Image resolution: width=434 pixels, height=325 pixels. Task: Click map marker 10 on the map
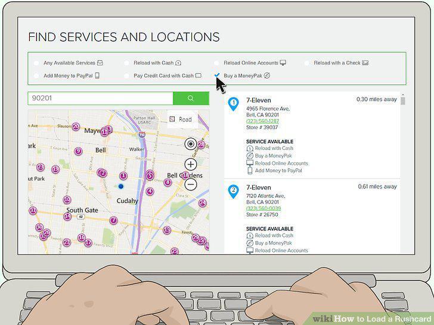67,200
